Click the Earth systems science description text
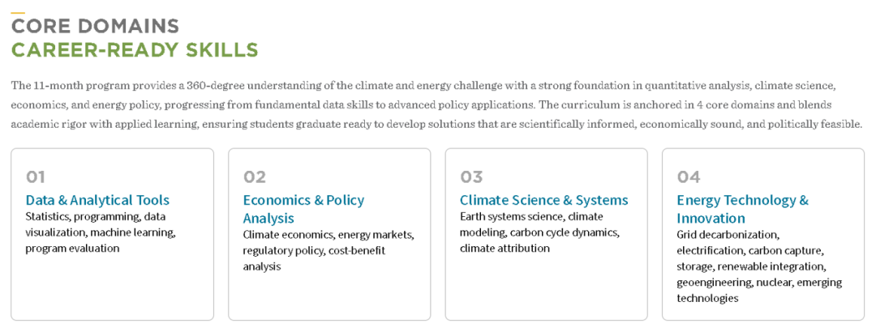This screenshot has width=876, height=332. (539, 232)
